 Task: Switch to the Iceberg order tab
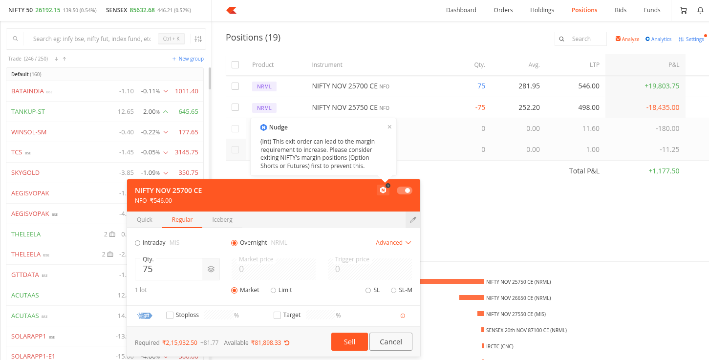(x=222, y=220)
